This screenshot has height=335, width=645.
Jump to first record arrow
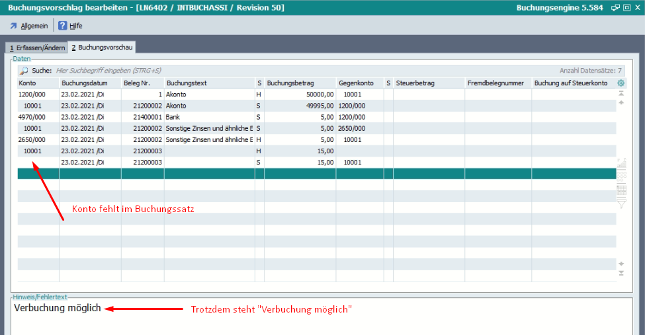click(621, 94)
